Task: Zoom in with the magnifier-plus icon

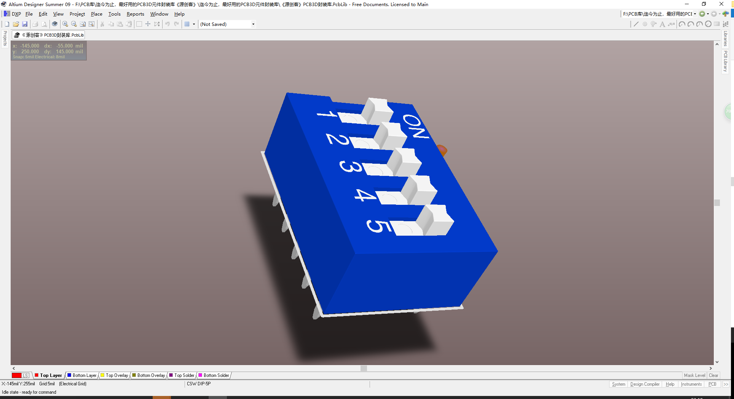Action: click(65, 24)
